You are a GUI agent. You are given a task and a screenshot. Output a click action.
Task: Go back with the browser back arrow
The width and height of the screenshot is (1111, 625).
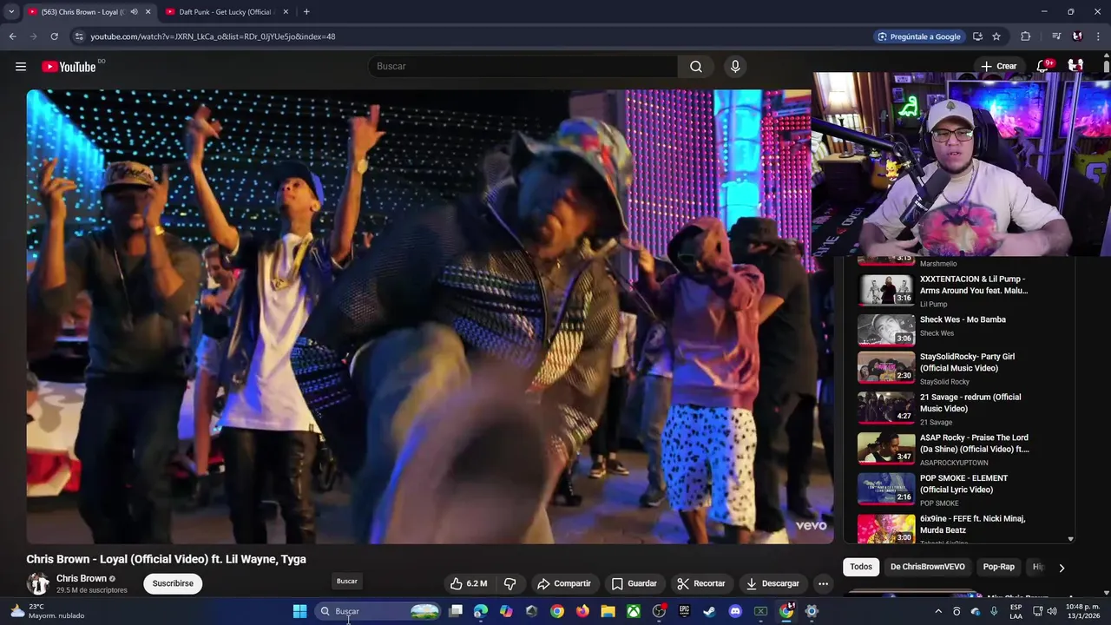click(x=12, y=36)
